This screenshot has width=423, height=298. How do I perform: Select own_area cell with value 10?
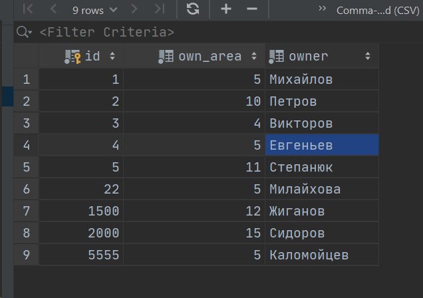194,101
